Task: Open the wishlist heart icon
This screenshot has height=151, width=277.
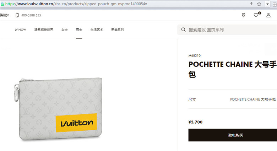Action: point(256,15)
